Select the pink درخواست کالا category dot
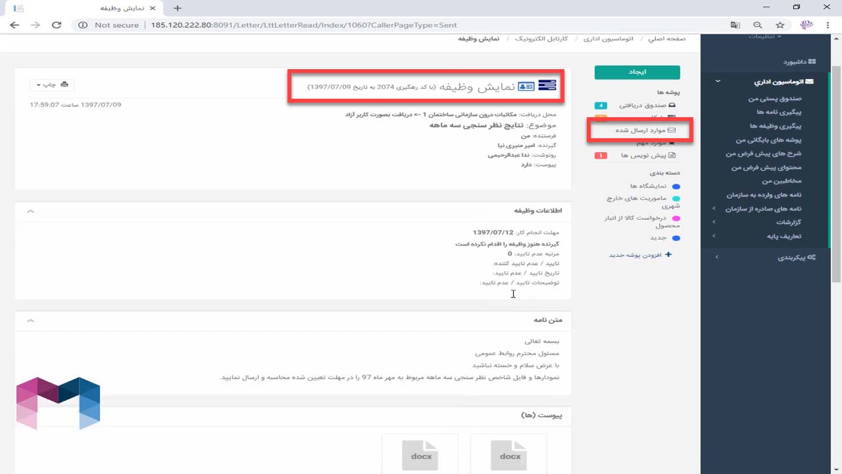 coord(676,218)
